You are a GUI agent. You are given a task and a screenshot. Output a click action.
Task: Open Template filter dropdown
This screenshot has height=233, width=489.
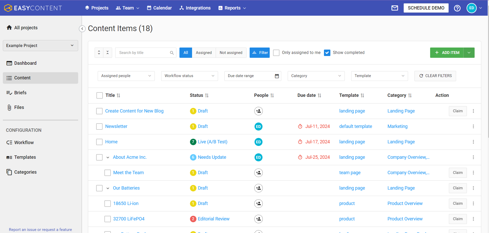coord(379,76)
